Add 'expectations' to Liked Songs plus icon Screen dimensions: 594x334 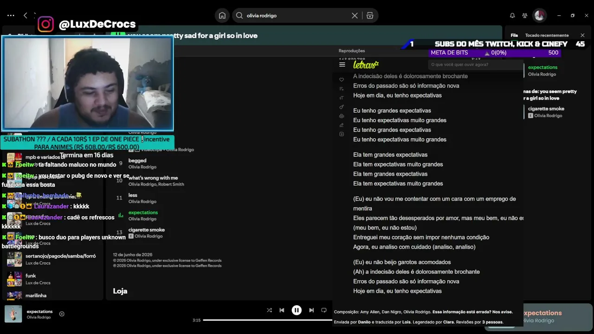click(62, 314)
